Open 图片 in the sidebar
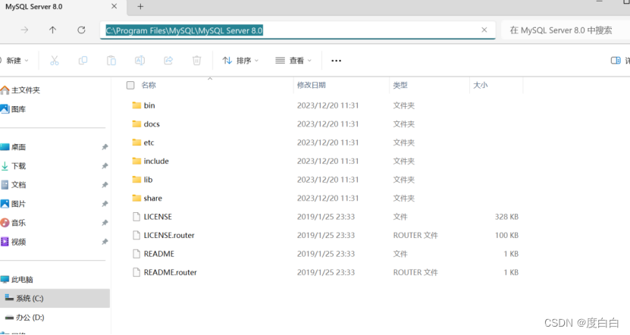This screenshot has height=335, width=630. point(13,204)
